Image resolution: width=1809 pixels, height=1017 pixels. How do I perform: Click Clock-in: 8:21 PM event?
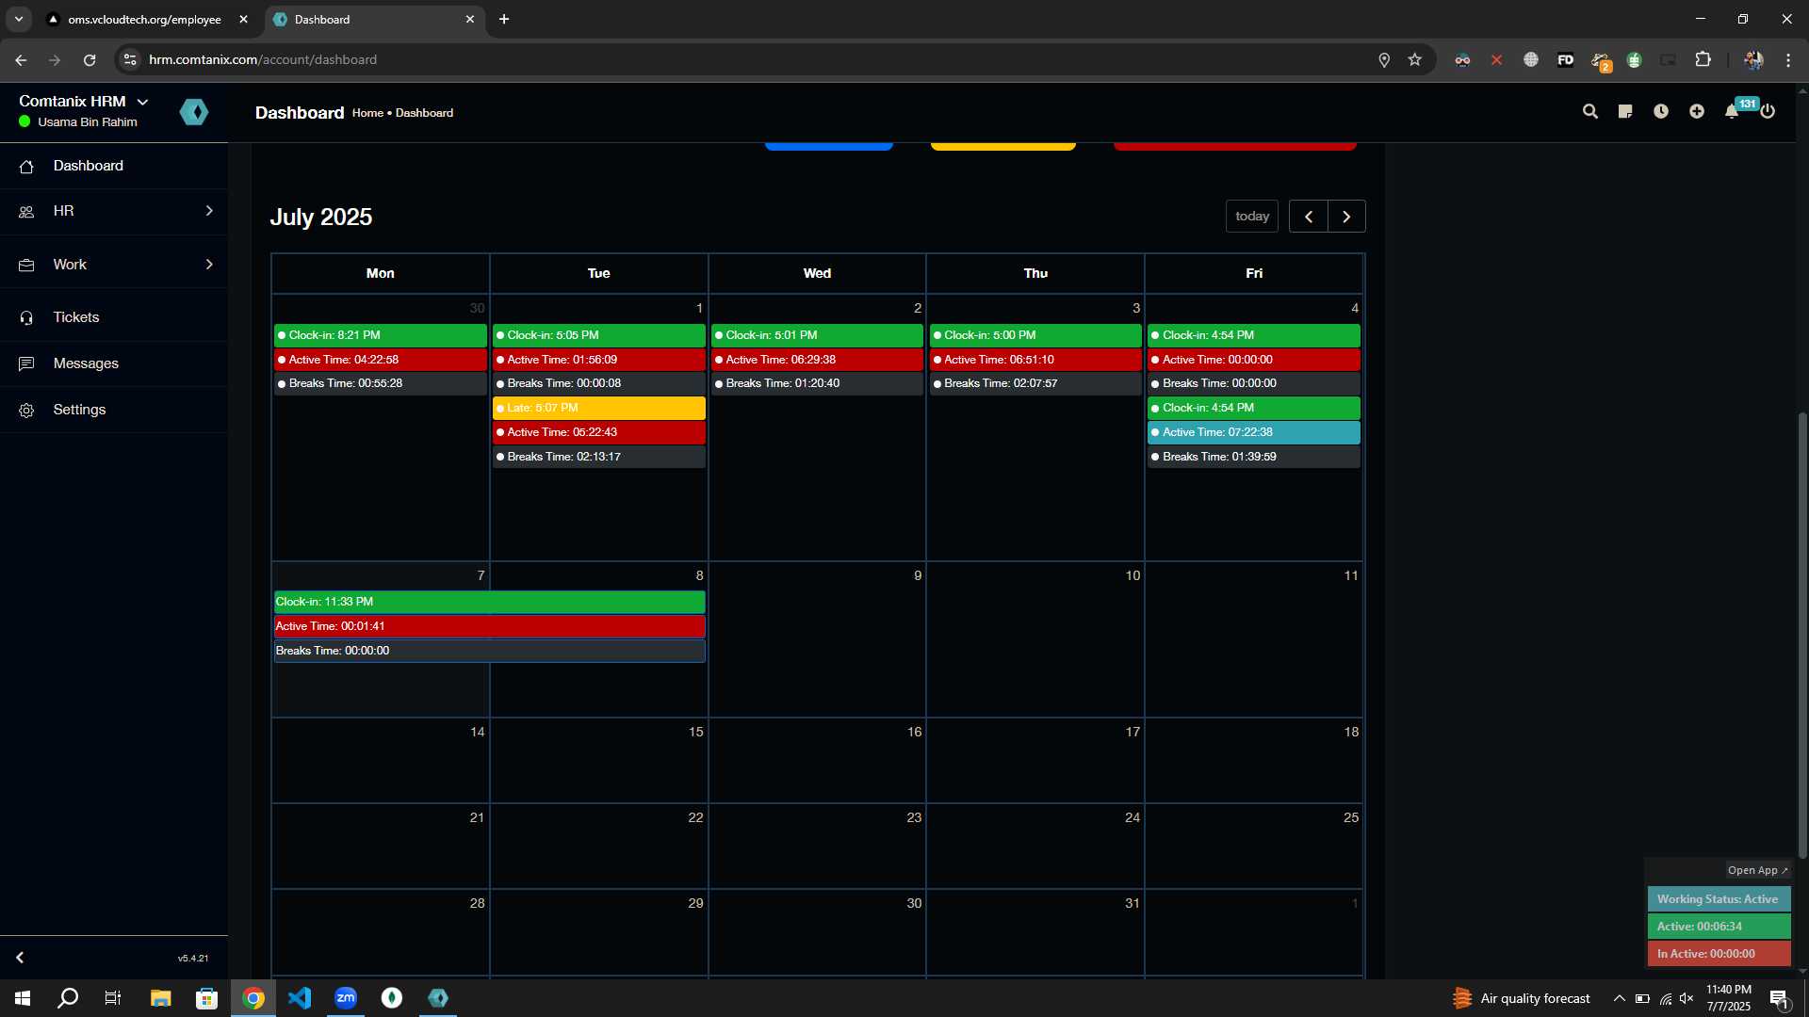click(381, 335)
